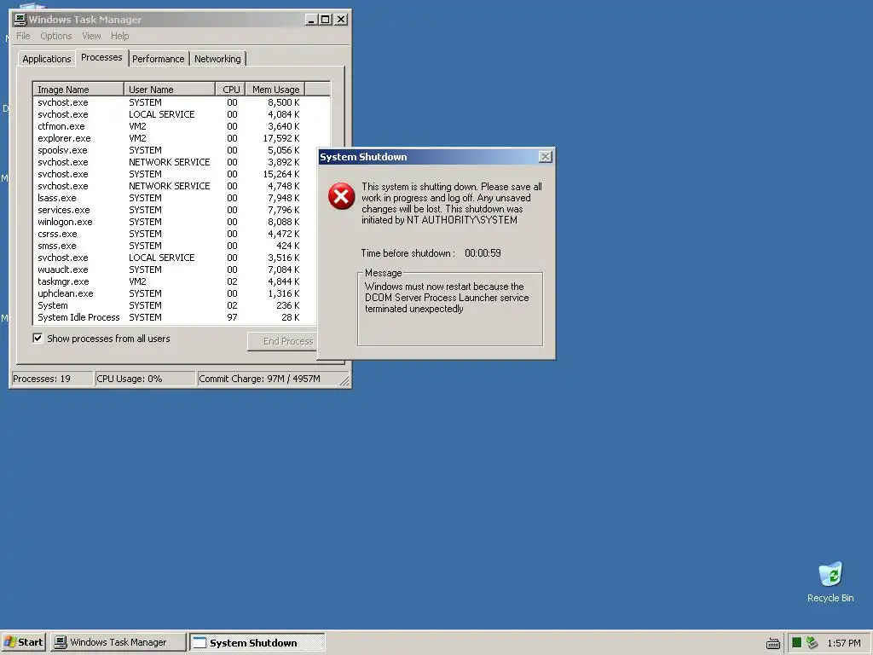This screenshot has height=655, width=873.
Task: Open the Help menu in Task Manager
Action: (x=119, y=36)
